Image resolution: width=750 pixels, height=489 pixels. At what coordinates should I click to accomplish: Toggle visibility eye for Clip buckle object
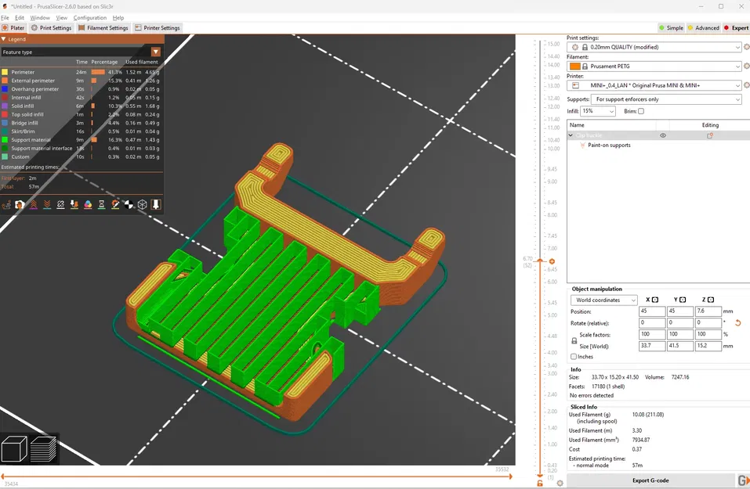tap(663, 135)
